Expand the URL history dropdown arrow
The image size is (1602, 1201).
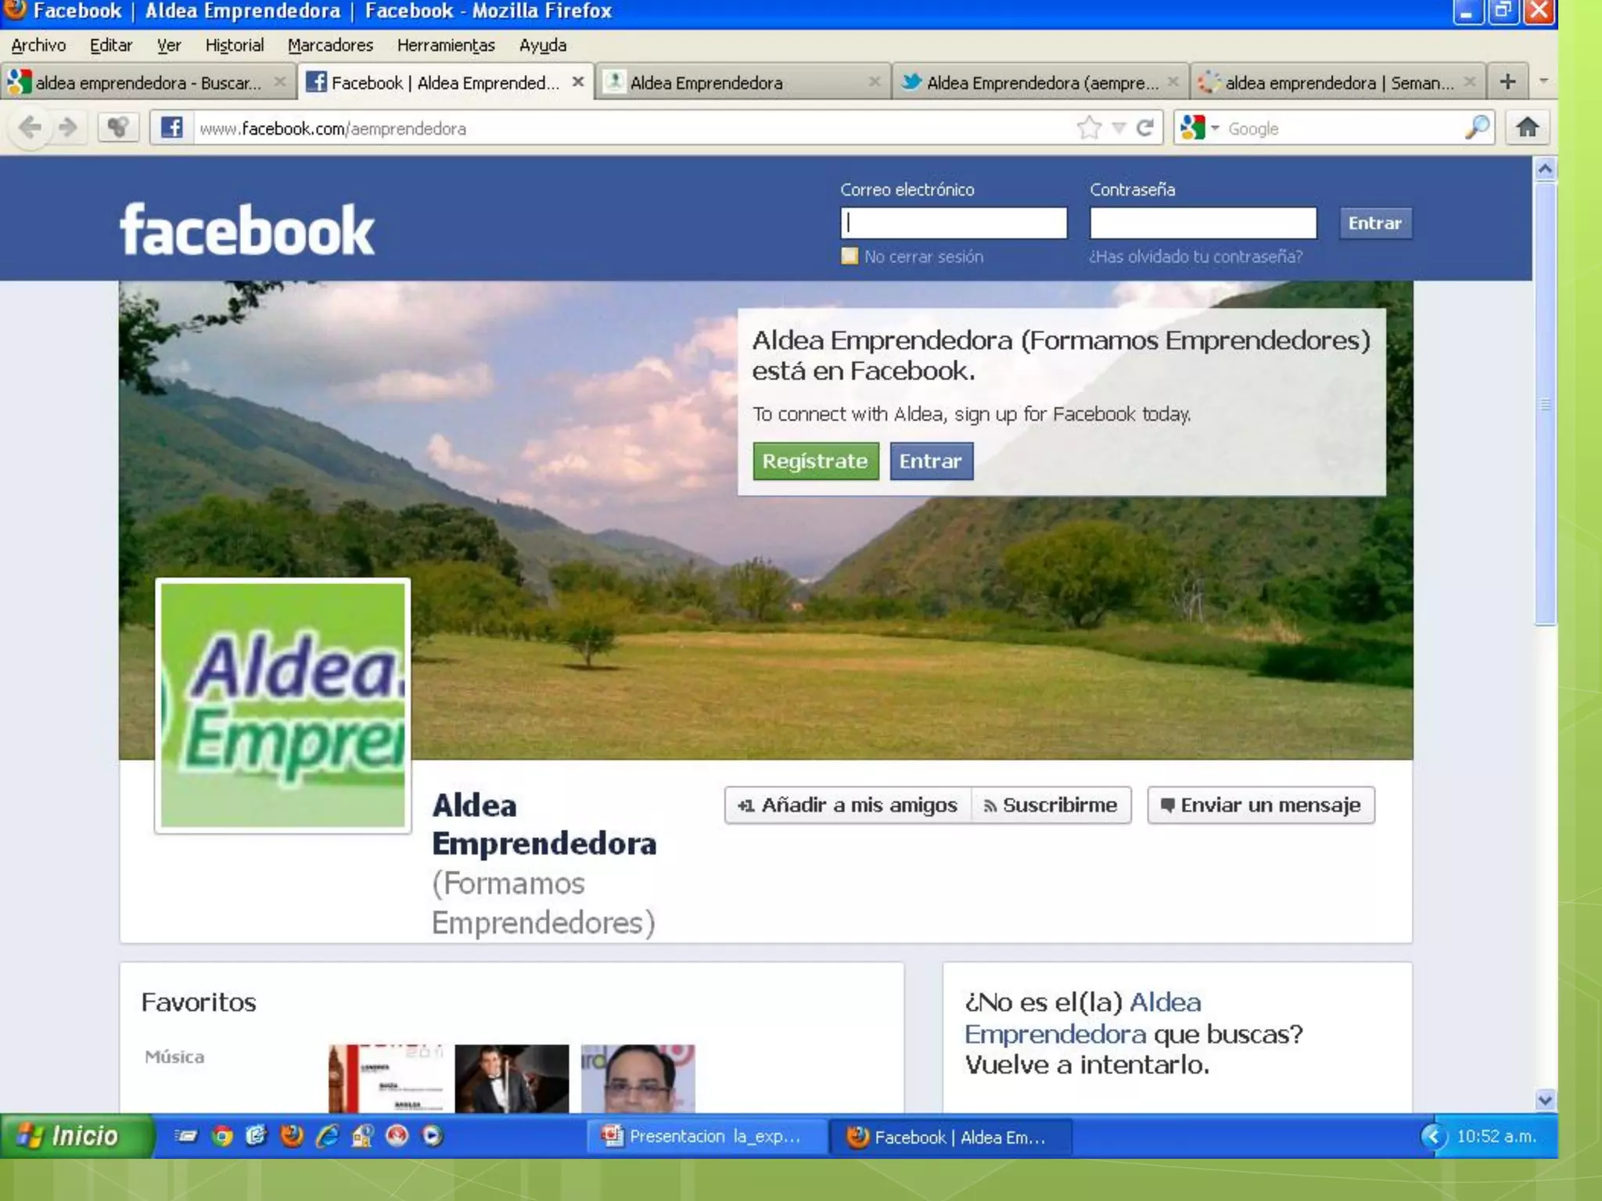[x=1119, y=127]
